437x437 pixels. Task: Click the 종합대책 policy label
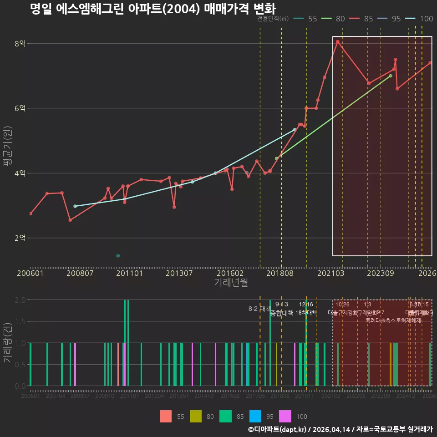point(282,313)
